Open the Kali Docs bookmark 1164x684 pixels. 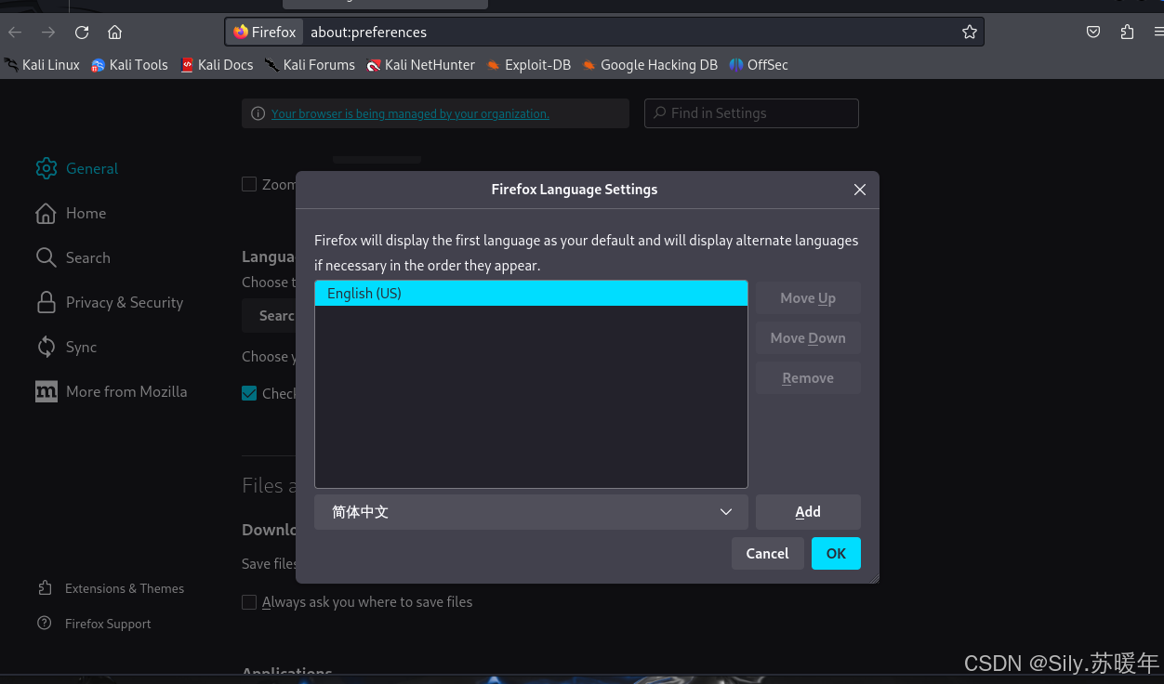[x=217, y=65]
